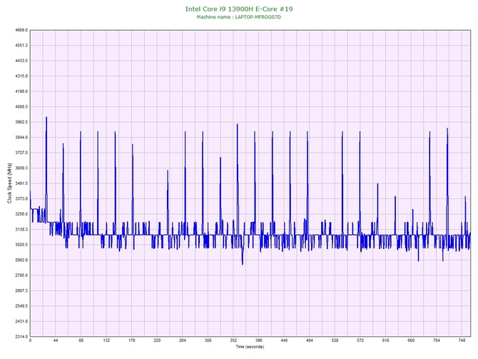Click the 0 mark on the time axis
This screenshot has height=359, width=478.
coord(30,341)
